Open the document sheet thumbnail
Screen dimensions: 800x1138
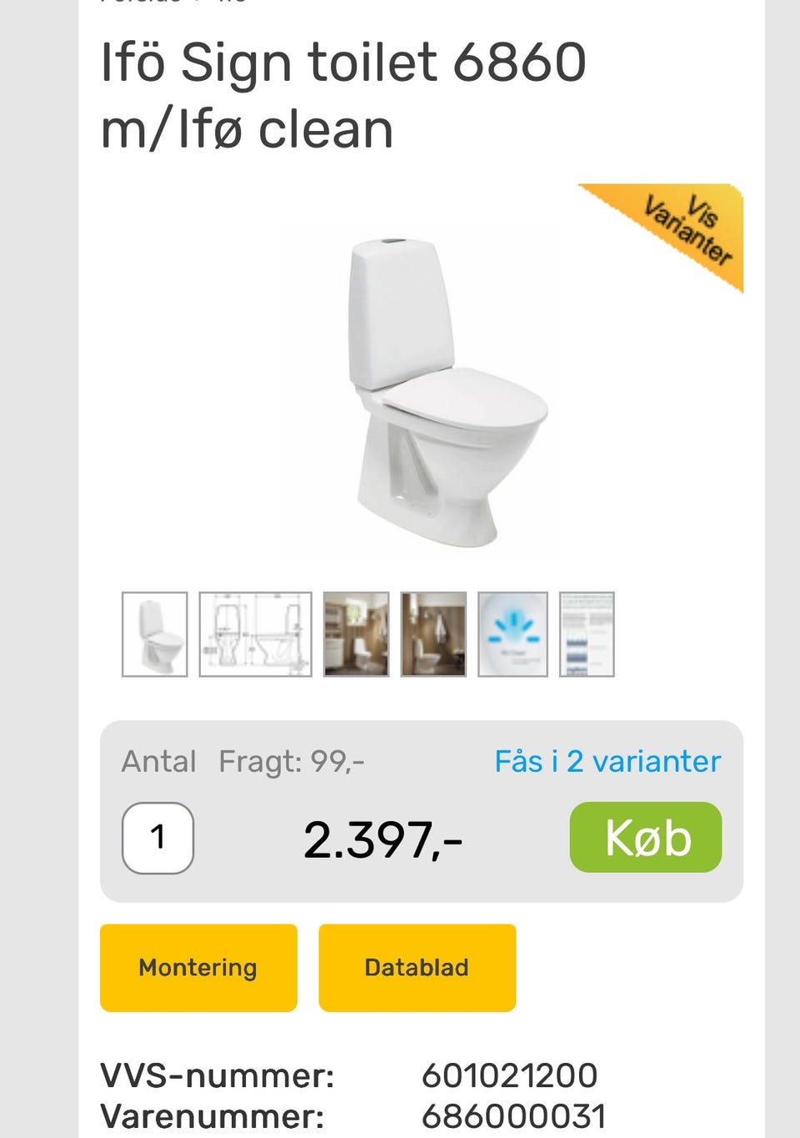(x=587, y=634)
